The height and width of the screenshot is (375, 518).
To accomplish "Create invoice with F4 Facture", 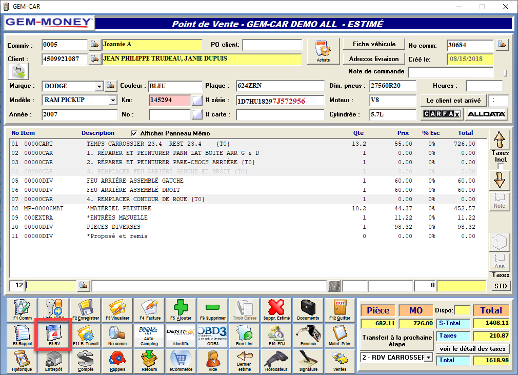I will tap(149, 310).
